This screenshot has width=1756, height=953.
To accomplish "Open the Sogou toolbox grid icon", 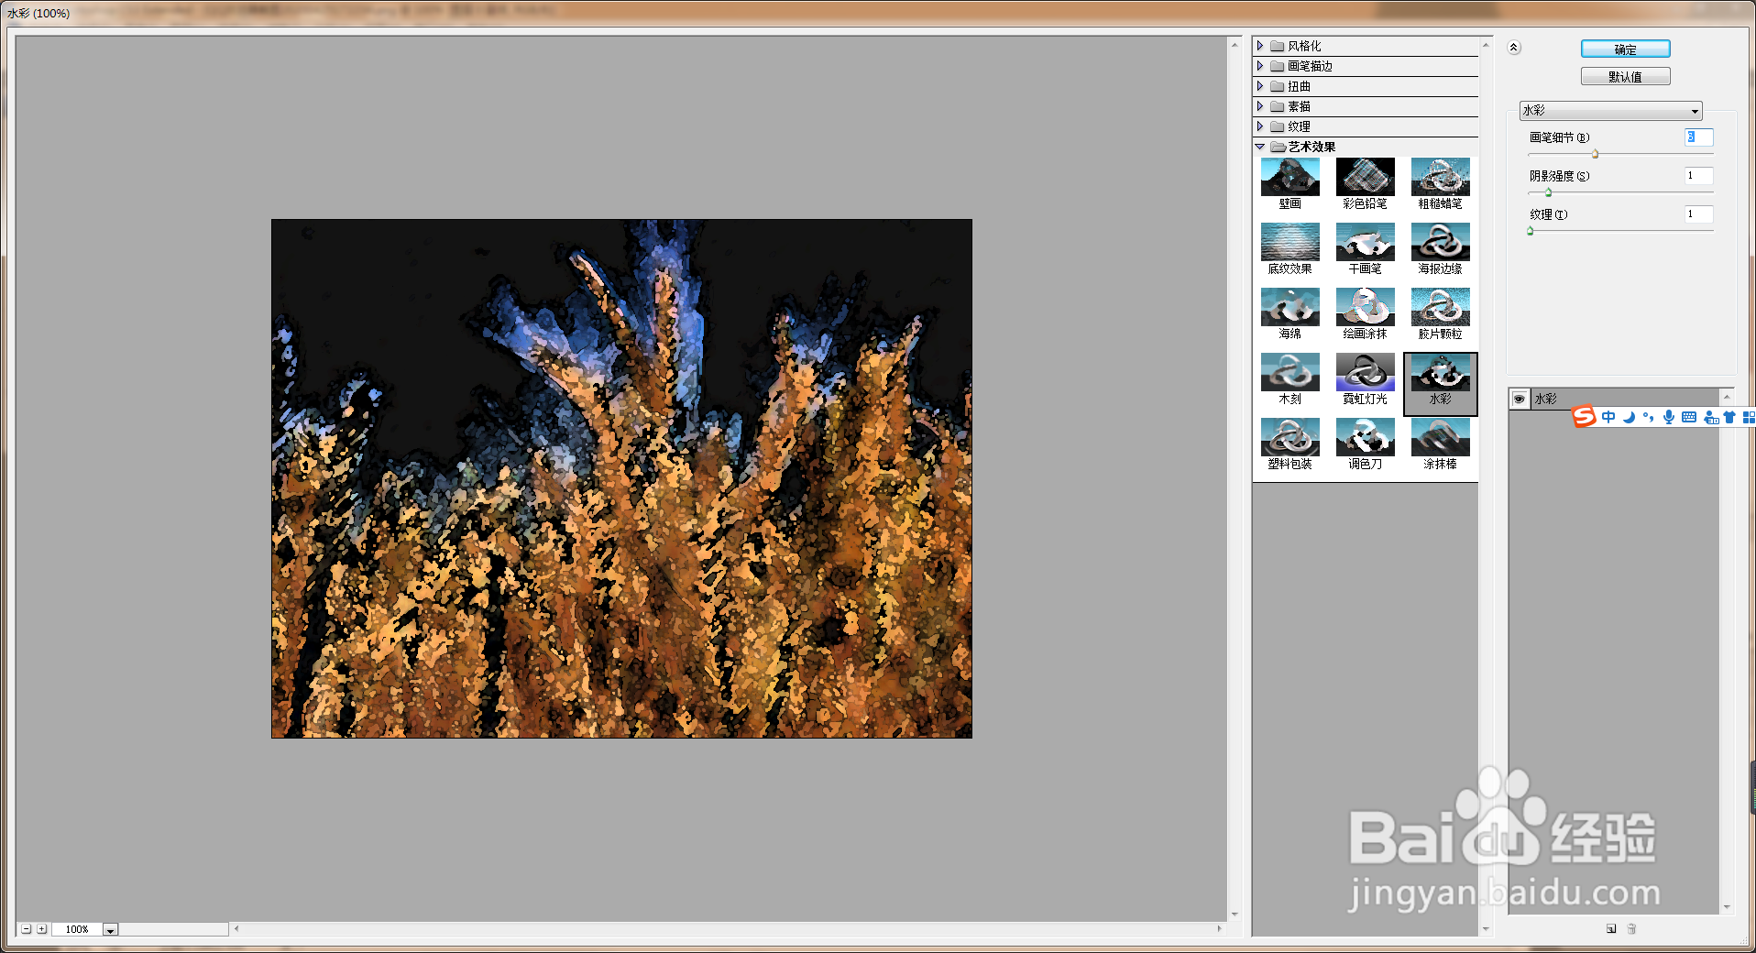I will (x=1748, y=417).
